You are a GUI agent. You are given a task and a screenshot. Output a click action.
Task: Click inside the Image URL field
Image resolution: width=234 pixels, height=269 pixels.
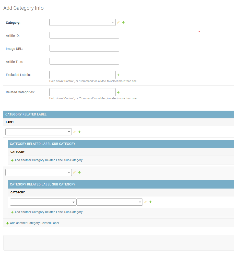[x=84, y=48]
